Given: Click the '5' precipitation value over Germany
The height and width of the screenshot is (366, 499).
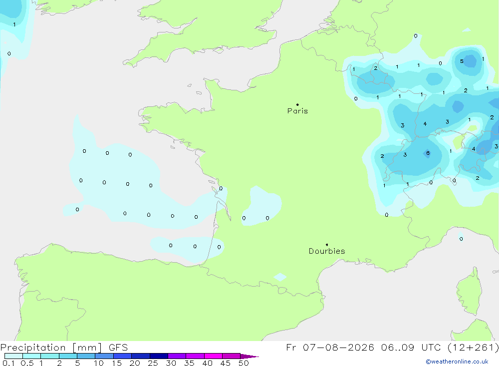Looking at the screenshot, I should pyautogui.click(x=462, y=61).
